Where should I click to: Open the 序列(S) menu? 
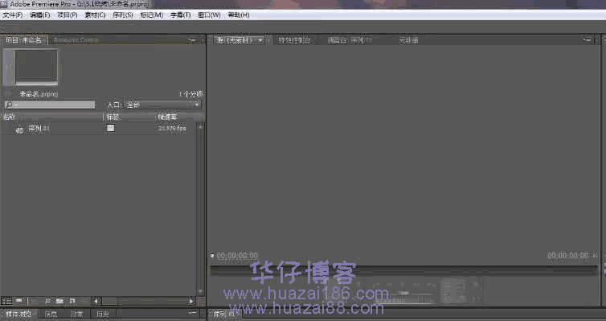122,15
